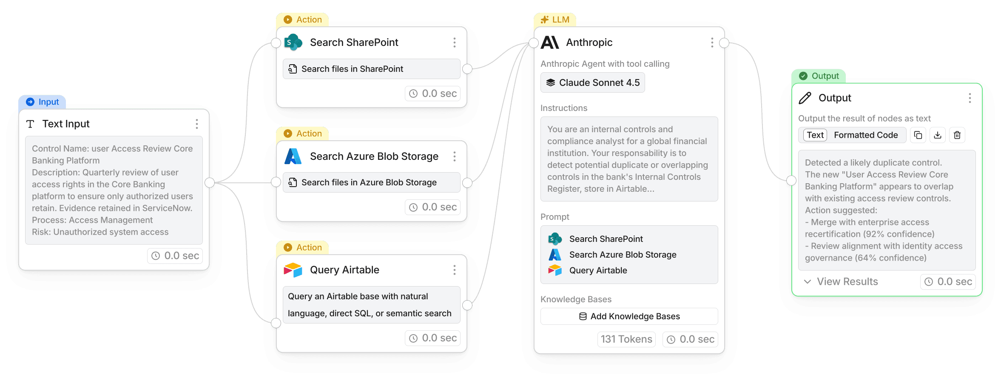Select Query Airtable in the Prompt list

click(x=598, y=270)
